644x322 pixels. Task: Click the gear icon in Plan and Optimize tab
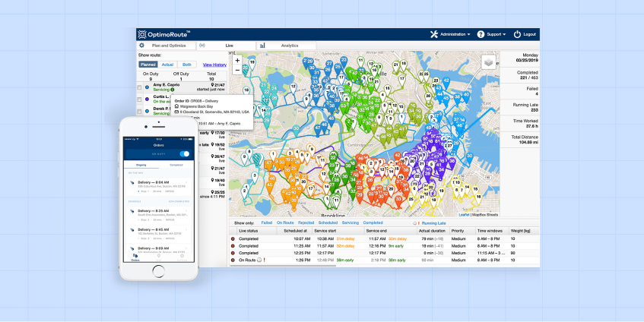pos(141,46)
